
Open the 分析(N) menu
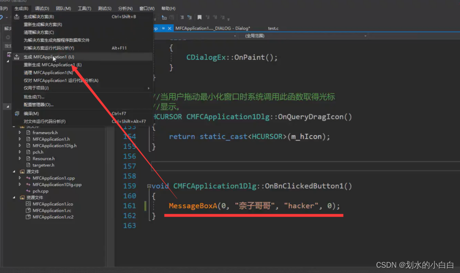[x=125, y=9]
